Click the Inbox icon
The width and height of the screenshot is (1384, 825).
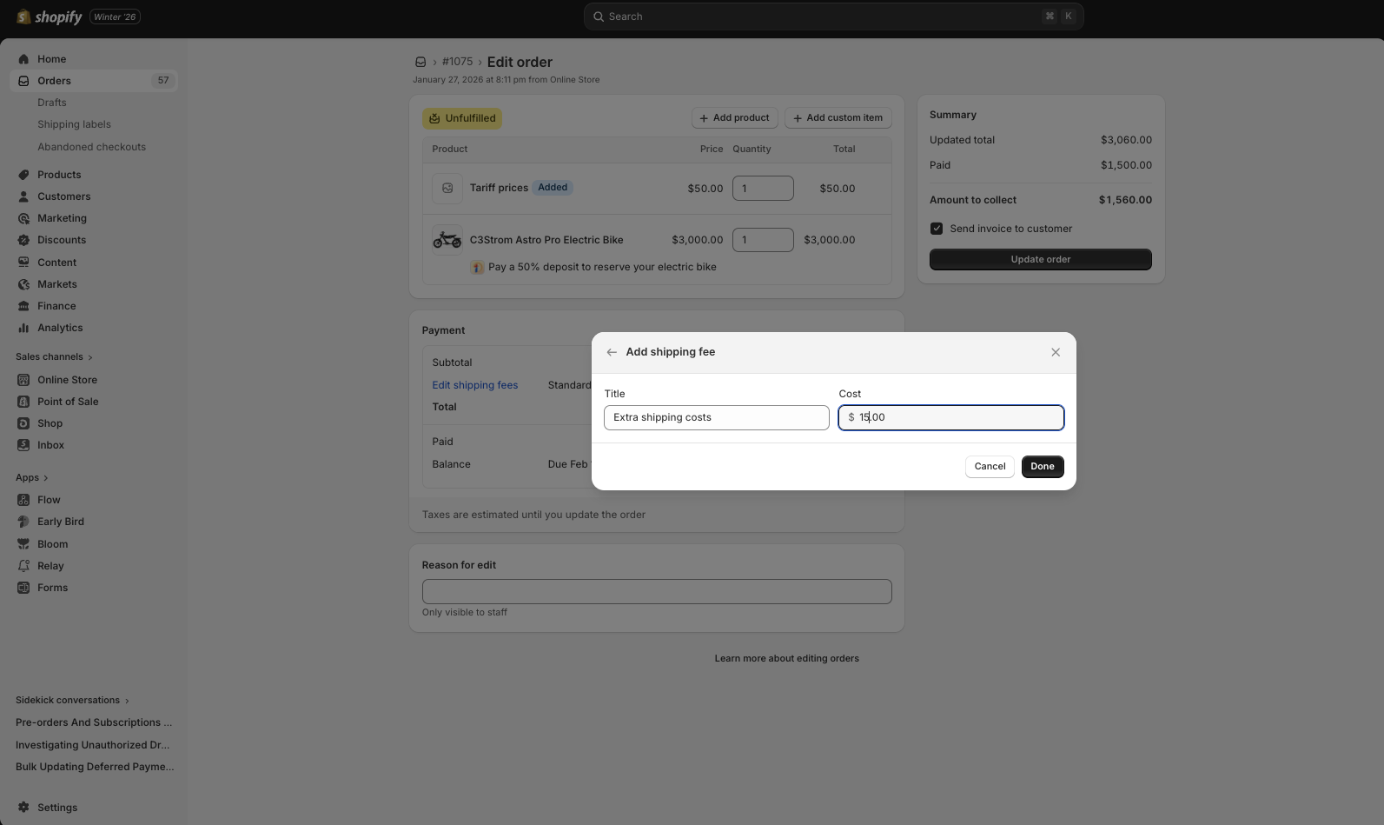click(23, 445)
